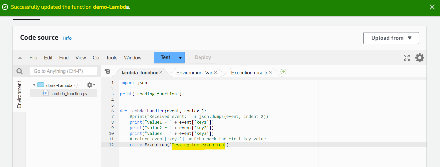Click the Deploy button
440x167 pixels.
tap(203, 57)
